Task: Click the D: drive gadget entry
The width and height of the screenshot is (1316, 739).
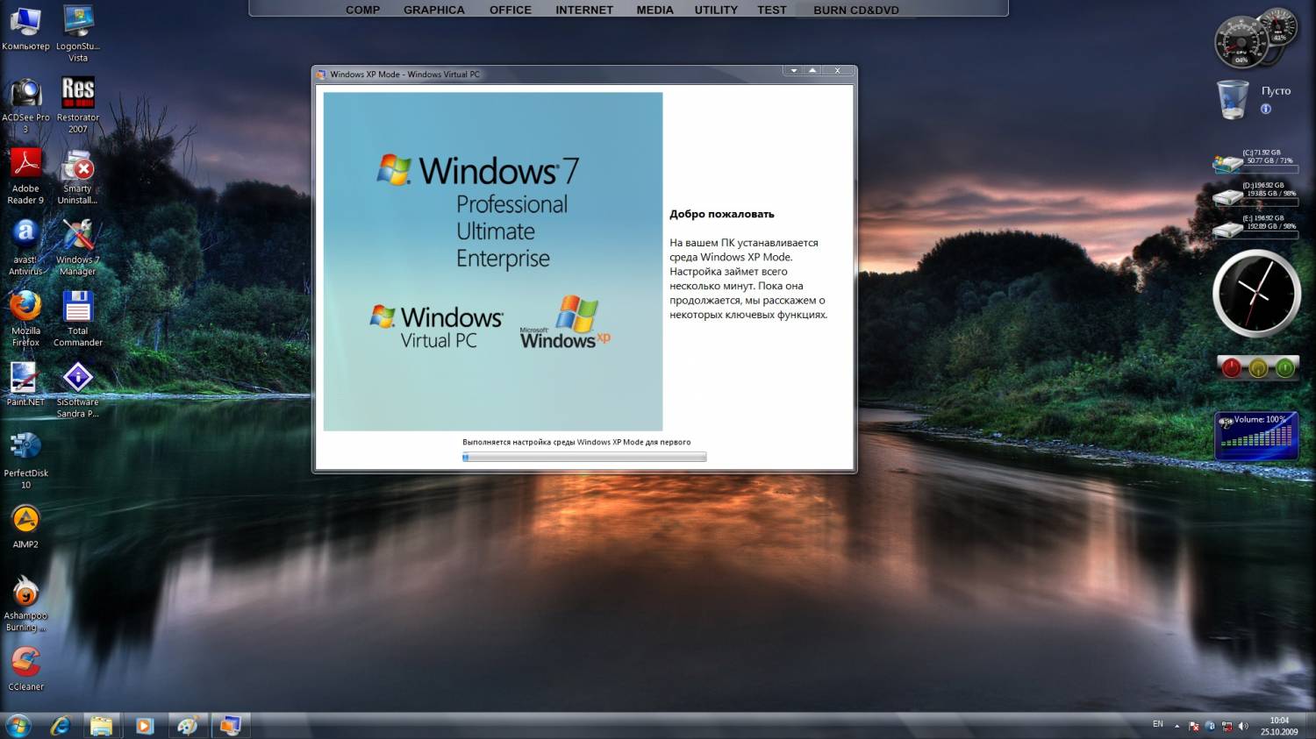Action: coord(1255,194)
